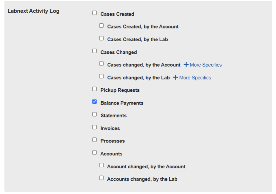Check 'Accounts changed, by the Lab' checkbox

tap(101, 178)
